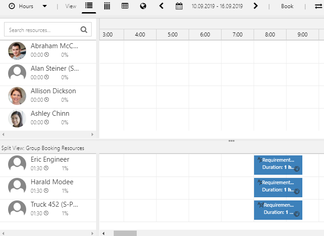Click bottom resource list scroll-right arrow
Viewport: 324px width, 236px height.
pyautogui.click(x=93, y=233)
